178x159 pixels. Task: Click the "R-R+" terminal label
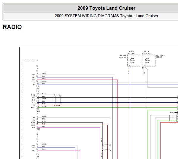point(34,98)
